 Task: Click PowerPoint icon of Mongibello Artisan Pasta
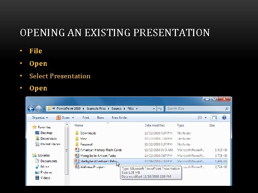click(77, 155)
